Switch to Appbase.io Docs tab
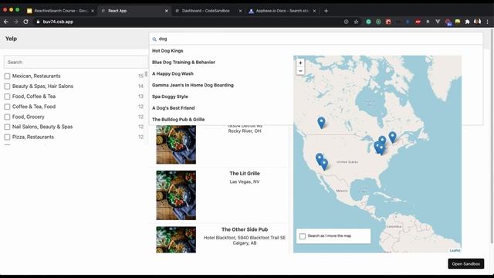Viewport: 494px width, 278px height. 282,11
